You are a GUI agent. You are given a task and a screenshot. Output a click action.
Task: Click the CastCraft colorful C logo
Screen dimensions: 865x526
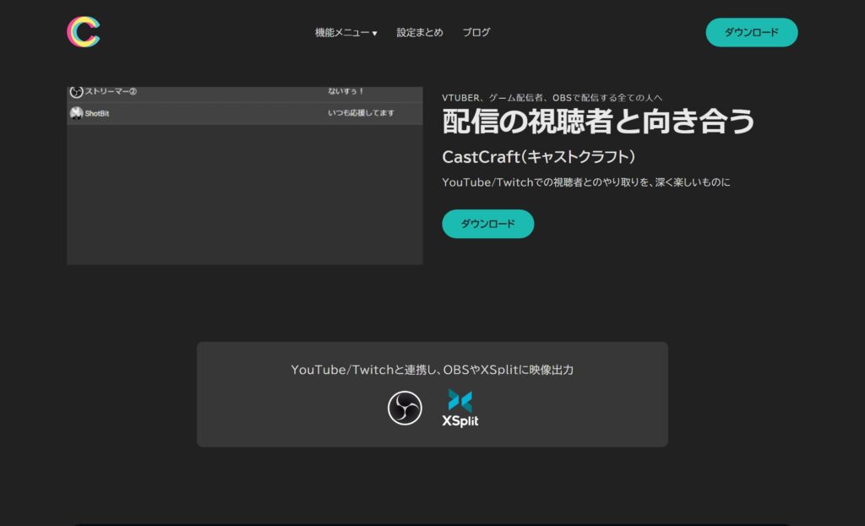pyautogui.click(x=84, y=32)
